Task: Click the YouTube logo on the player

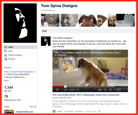Action: tap(118, 90)
